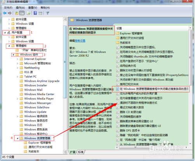Click the policy icon beside 最近文档的最大数目
Image resolution: width=195 pixels, height=161 pixels.
118,107
